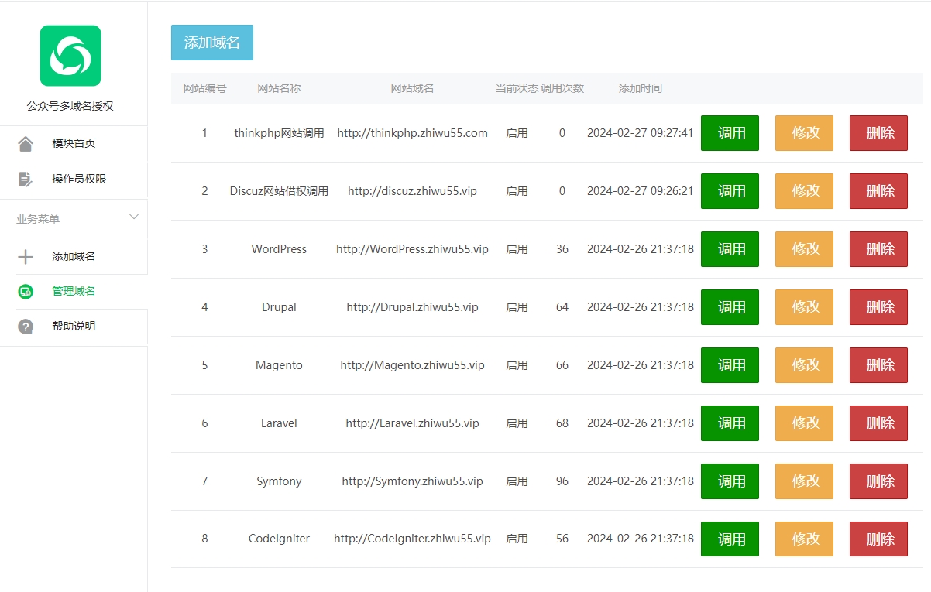The width and height of the screenshot is (931, 592).
Task: Click the call count 96 cell
Action: pyautogui.click(x=562, y=481)
